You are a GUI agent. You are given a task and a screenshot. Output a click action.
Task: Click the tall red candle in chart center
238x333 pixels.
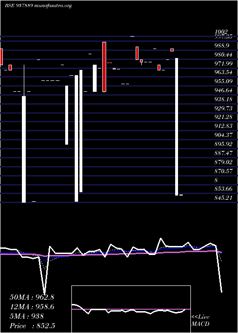[104, 67]
